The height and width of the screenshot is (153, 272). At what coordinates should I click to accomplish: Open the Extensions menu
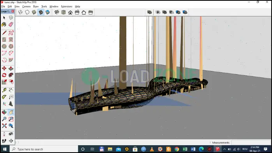(67, 6)
